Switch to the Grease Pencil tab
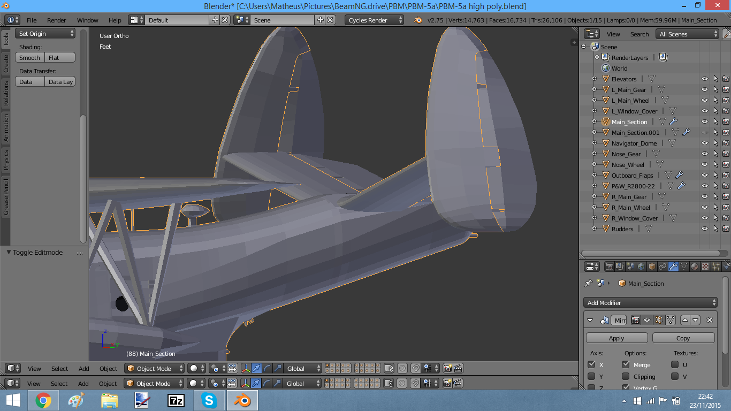 click(x=6, y=197)
